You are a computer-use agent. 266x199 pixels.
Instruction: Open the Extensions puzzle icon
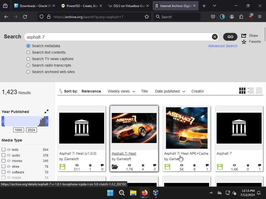pyautogui.click(x=241, y=17)
